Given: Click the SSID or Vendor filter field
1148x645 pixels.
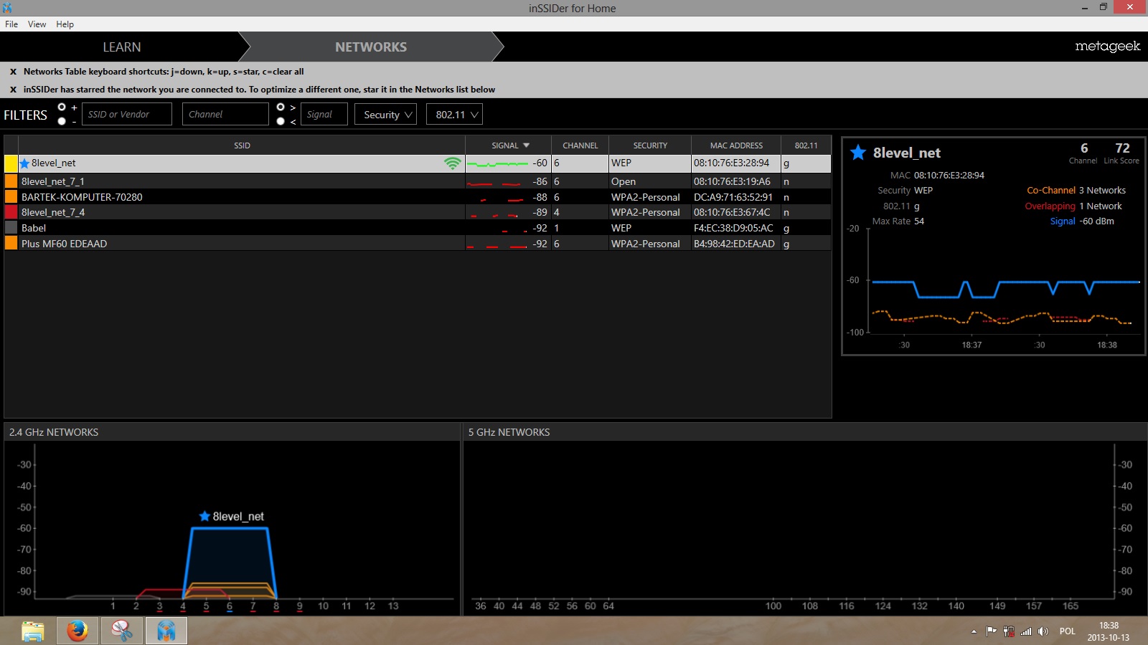Looking at the screenshot, I should [126, 114].
